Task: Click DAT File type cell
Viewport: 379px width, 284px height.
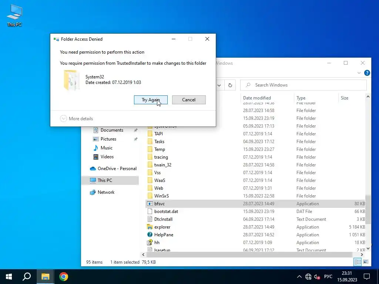Action: click(304, 211)
